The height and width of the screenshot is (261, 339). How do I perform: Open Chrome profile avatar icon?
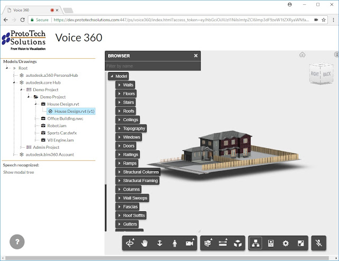(290, 4)
